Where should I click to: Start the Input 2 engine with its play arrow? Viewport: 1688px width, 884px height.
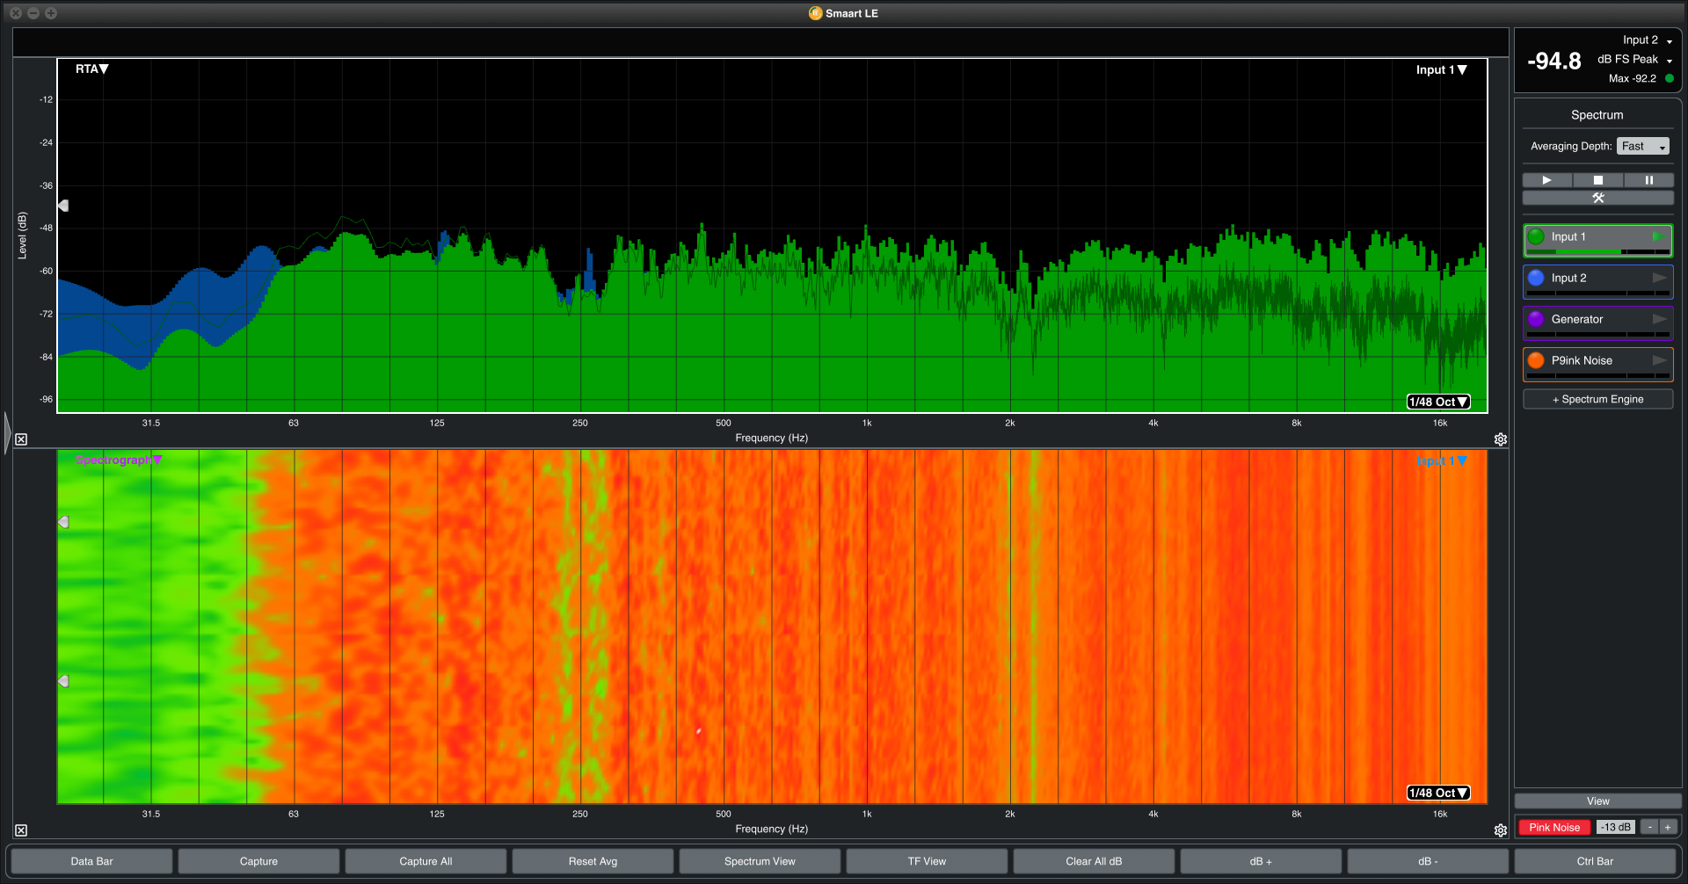point(1659,278)
